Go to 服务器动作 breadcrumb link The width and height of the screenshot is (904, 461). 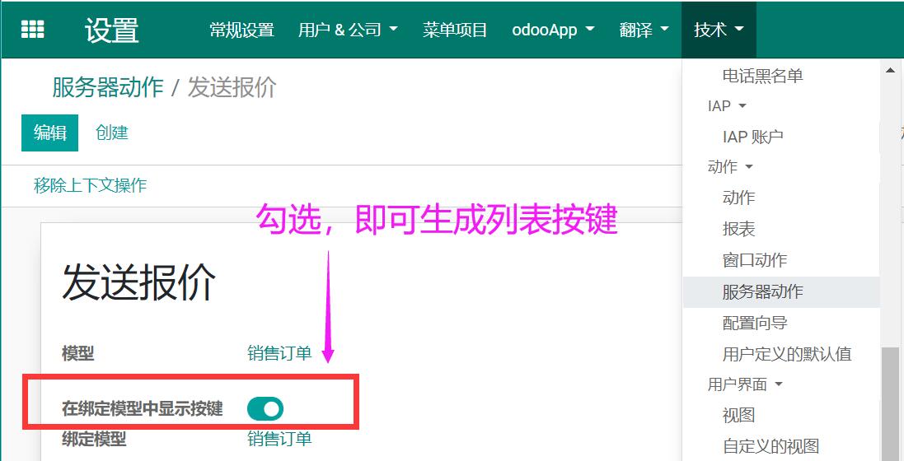pos(108,87)
